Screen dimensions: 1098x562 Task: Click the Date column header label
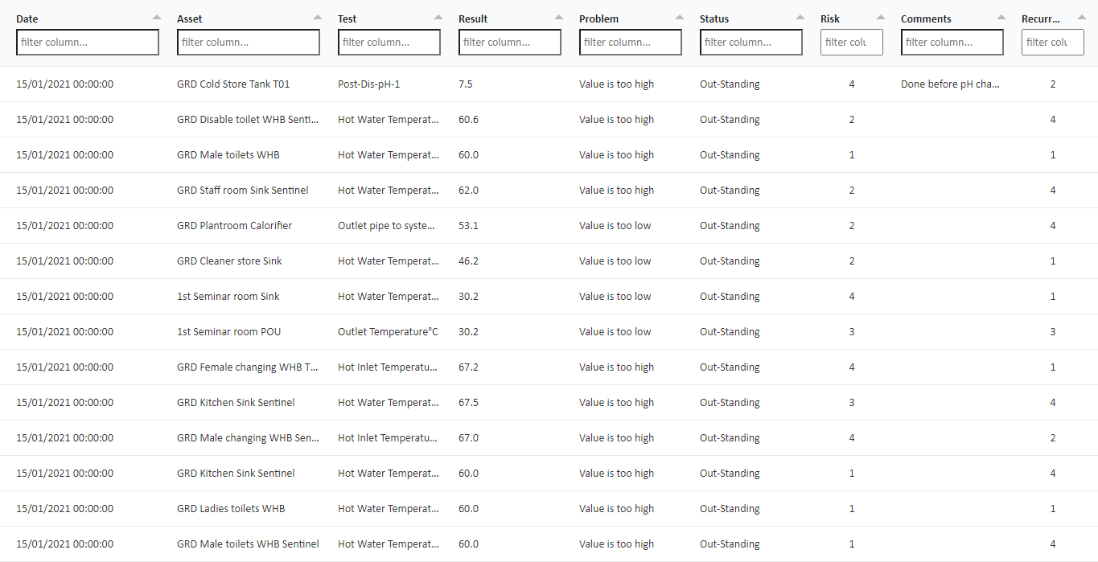click(27, 18)
